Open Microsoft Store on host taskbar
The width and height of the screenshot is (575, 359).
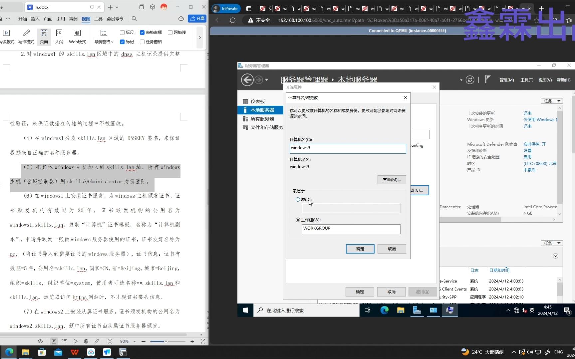click(x=42, y=352)
